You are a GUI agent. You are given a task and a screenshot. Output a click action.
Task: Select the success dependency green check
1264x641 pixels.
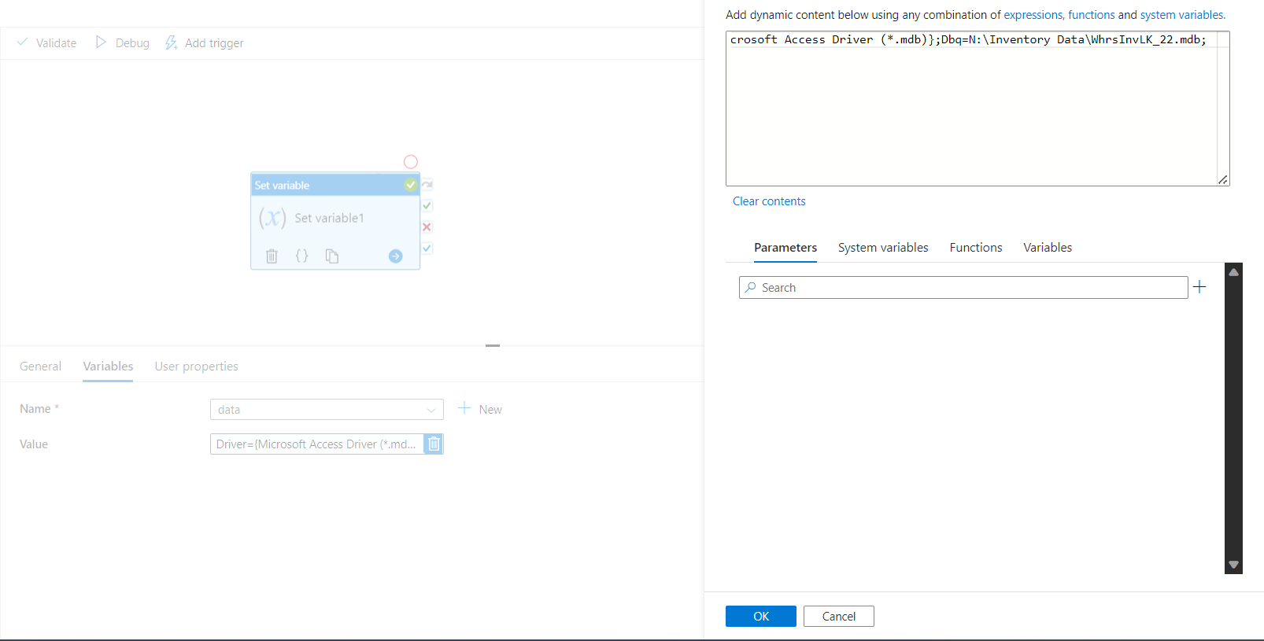[427, 206]
